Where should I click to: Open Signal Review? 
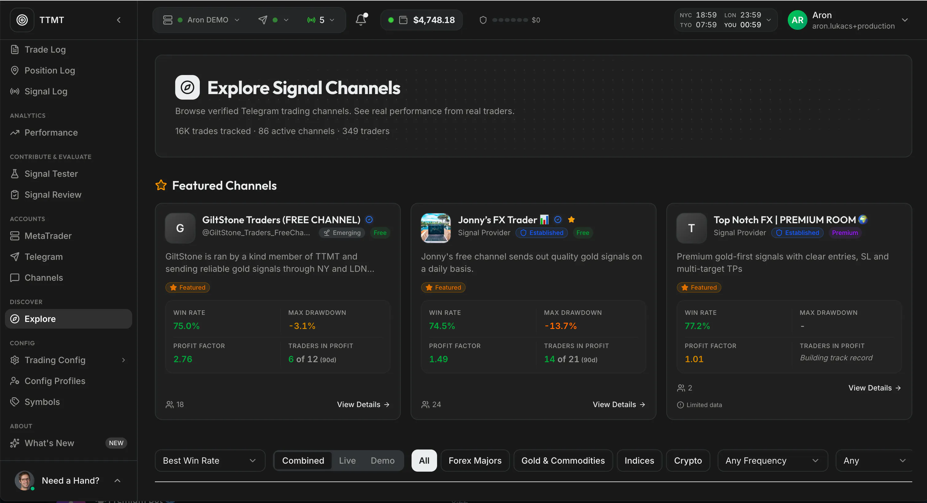pos(53,194)
